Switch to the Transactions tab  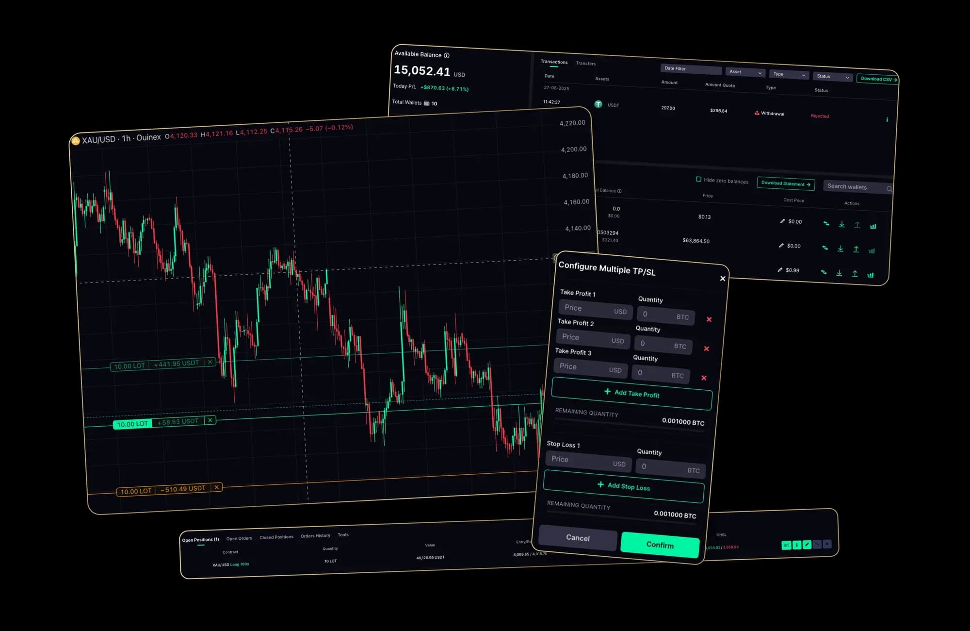(x=554, y=62)
